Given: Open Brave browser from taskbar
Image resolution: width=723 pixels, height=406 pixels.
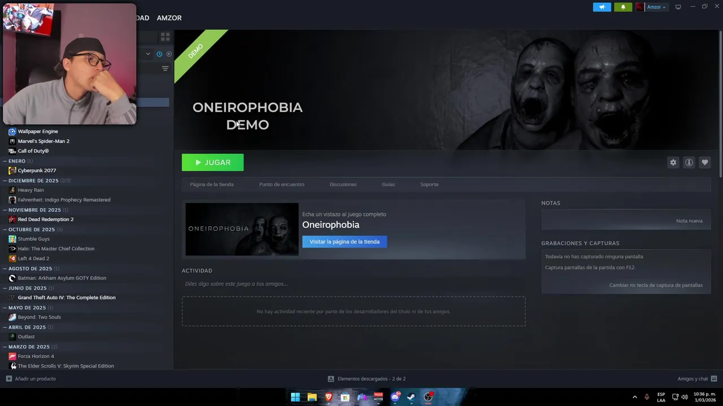Looking at the screenshot, I should tap(329, 397).
